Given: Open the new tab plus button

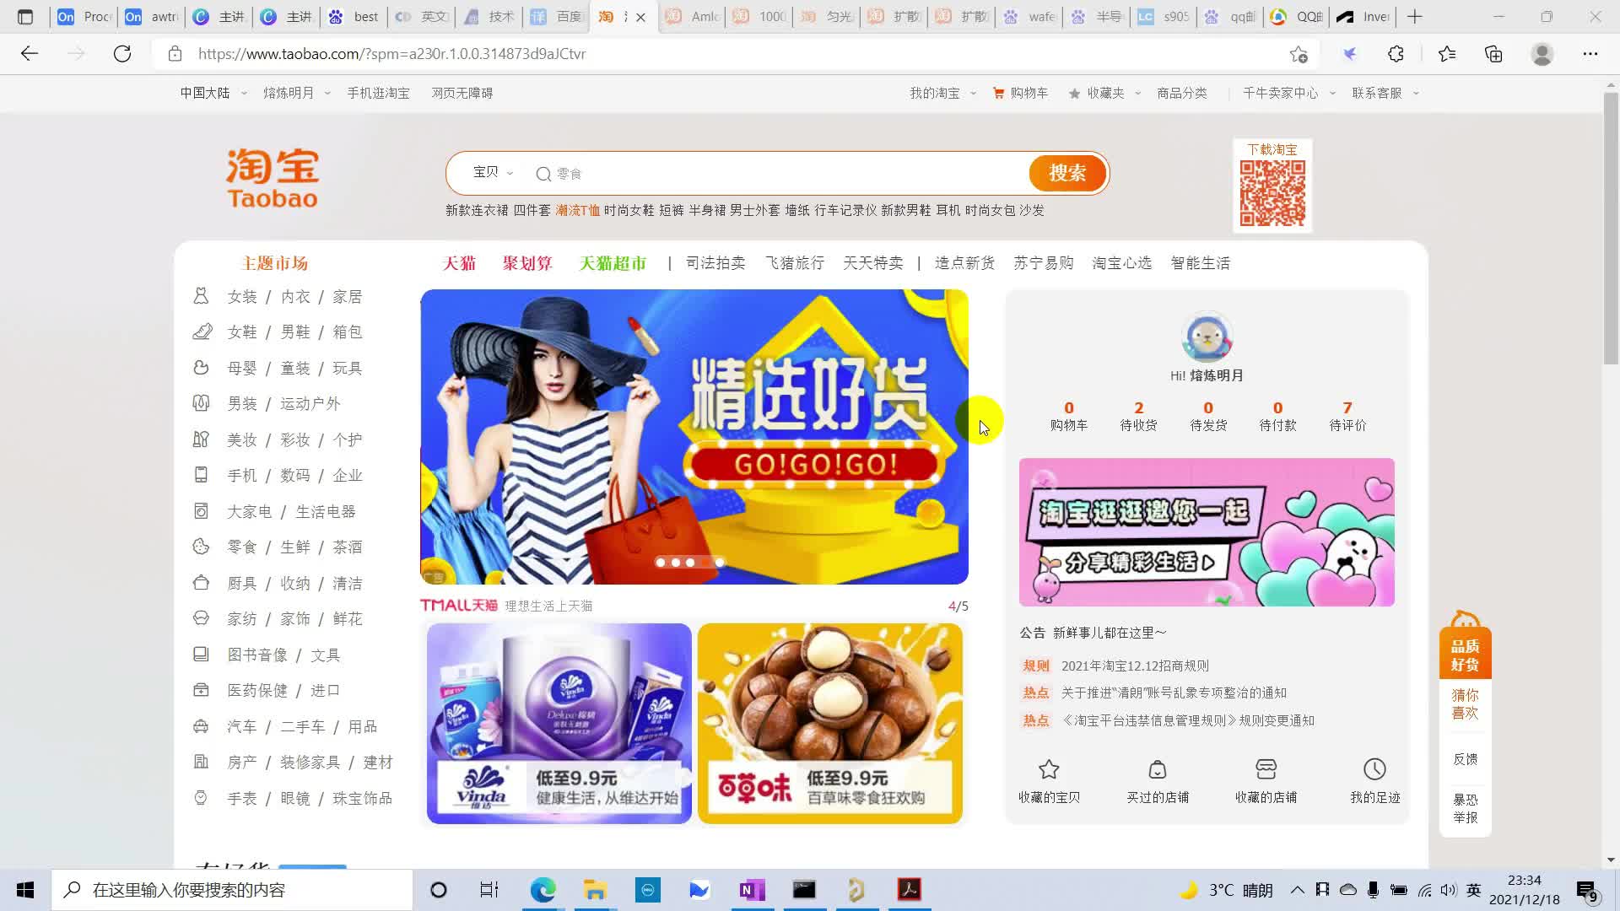Looking at the screenshot, I should tap(1415, 16).
